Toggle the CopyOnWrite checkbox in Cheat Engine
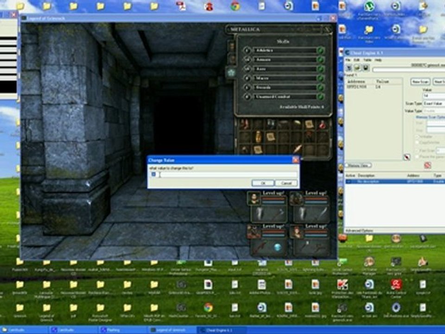 [x=418, y=142]
